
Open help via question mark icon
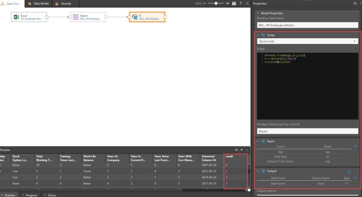pos(240,3)
